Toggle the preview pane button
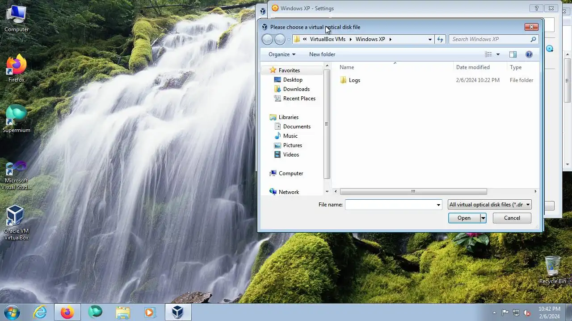 pos(513,54)
